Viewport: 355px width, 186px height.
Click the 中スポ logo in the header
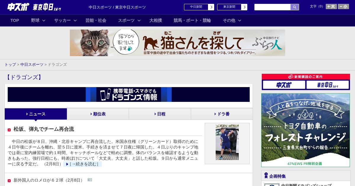pos(18,7)
